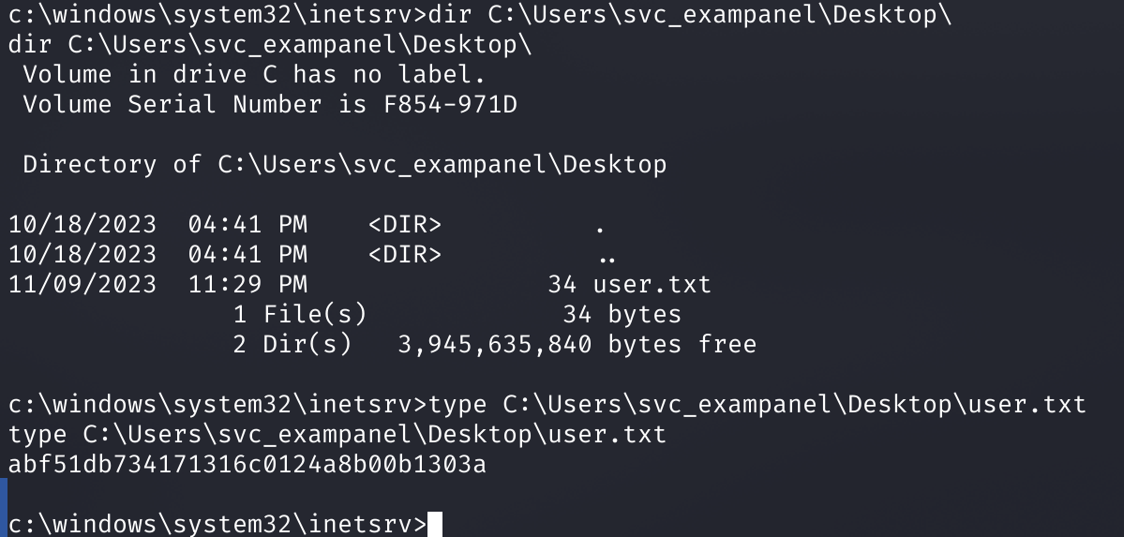Click the echoed 'dir C:\Users\svc_exampanel\Desktop\' line
Image resolution: width=1124 pixels, height=537 pixels.
pos(270,44)
